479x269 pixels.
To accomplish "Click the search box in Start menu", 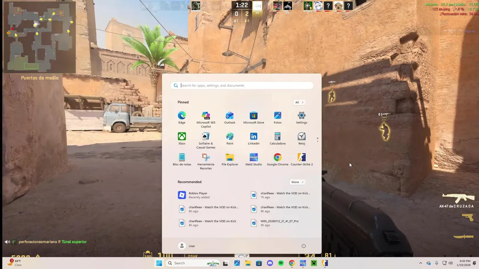I will pos(242,86).
